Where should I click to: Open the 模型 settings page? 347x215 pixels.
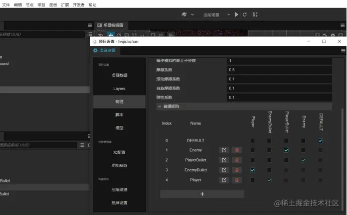pyautogui.click(x=119, y=128)
